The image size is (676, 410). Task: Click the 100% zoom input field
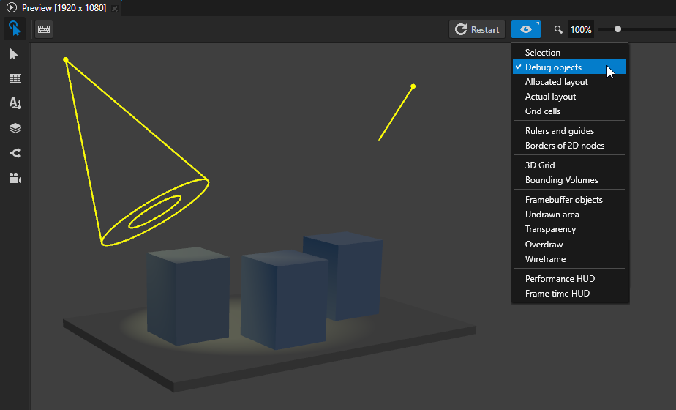(581, 30)
